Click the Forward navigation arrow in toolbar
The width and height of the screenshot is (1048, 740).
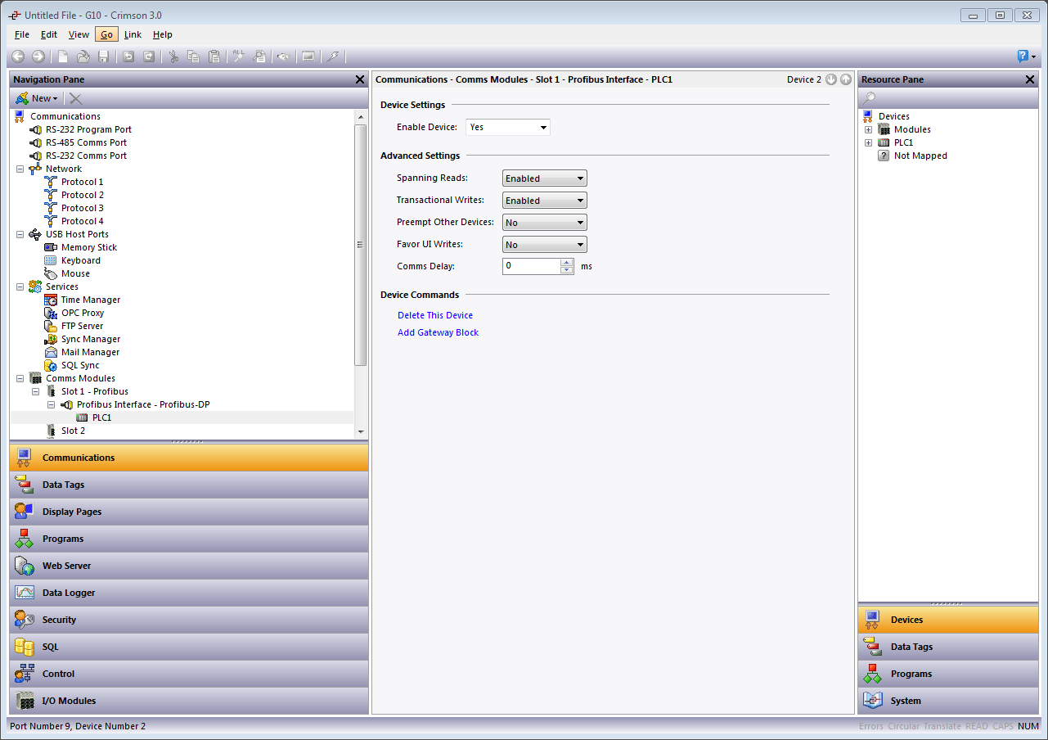tap(38, 56)
